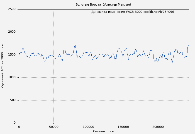The height and width of the screenshot is (134, 195).
Task: Click the grid intersection of 2000 and 150000
Action: [x=123, y=32]
